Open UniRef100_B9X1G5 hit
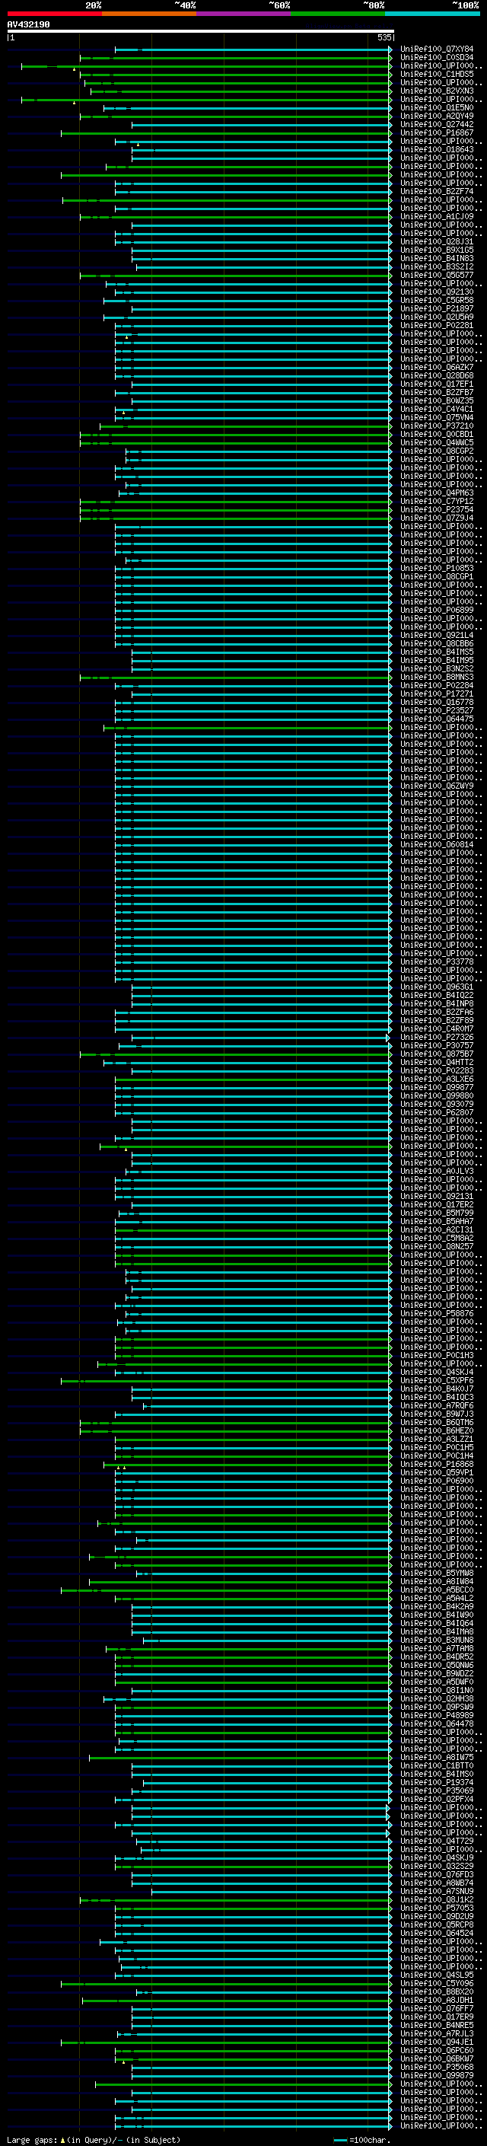487x2146 pixels. click(x=437, y=250)
